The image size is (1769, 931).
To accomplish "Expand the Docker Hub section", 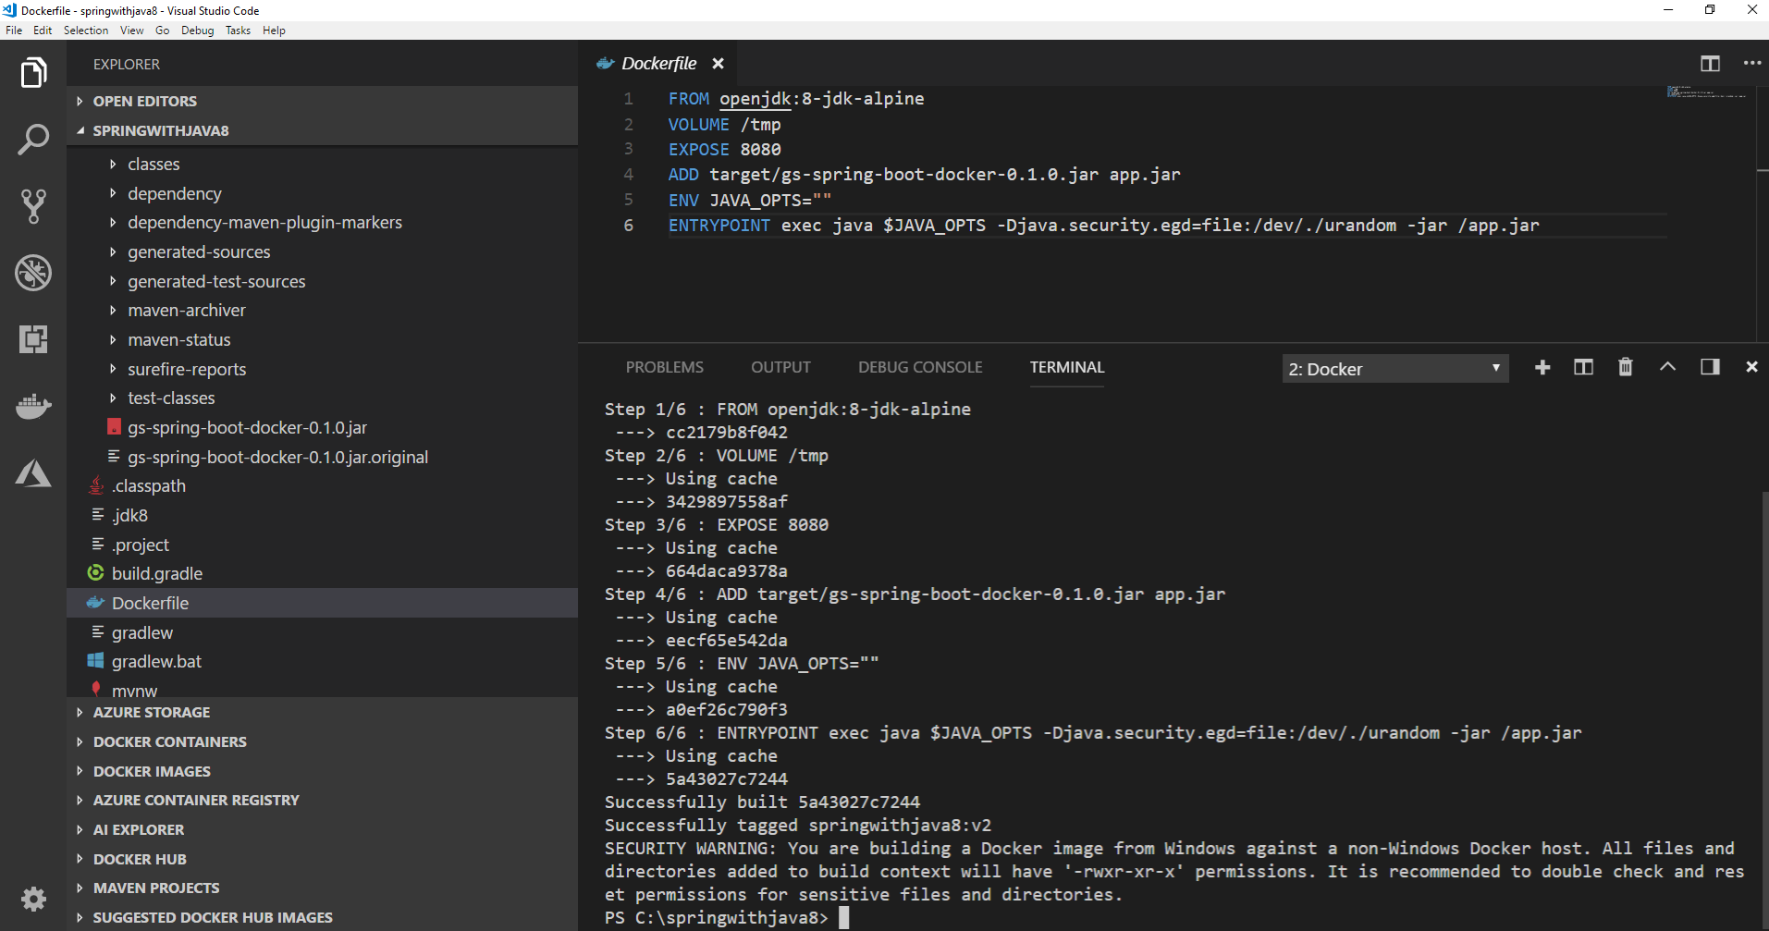I will (x=322, y=859).
